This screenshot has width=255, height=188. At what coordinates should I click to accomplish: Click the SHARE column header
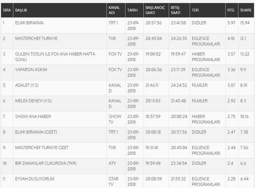click(246, 10)
